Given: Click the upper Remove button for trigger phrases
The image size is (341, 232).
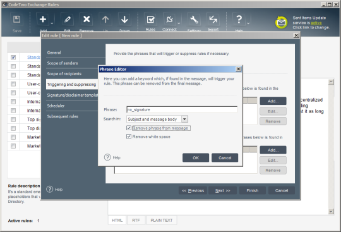Looking at the screenshot, I should pos(273,121).
